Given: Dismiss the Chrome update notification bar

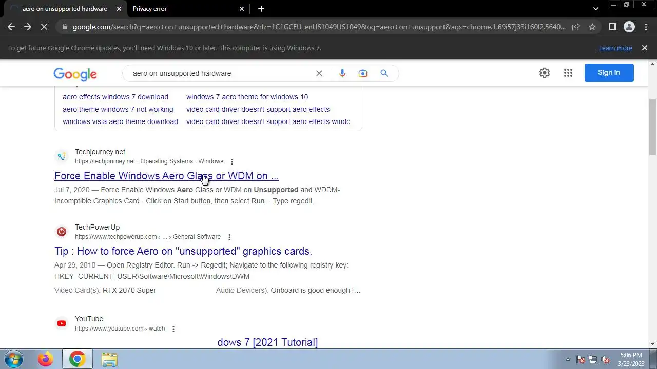Looking at the screenshot, I should point(645,48).
